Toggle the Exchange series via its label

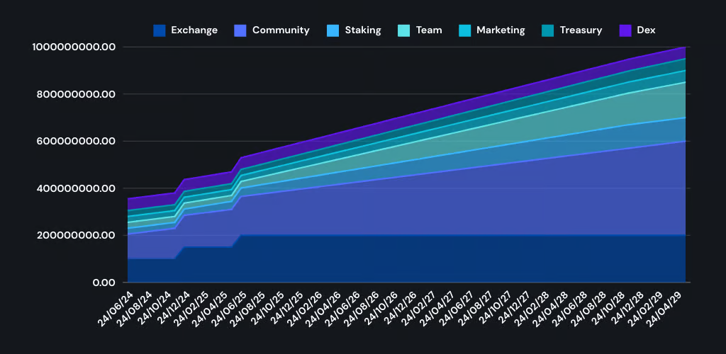pos(194,30)
